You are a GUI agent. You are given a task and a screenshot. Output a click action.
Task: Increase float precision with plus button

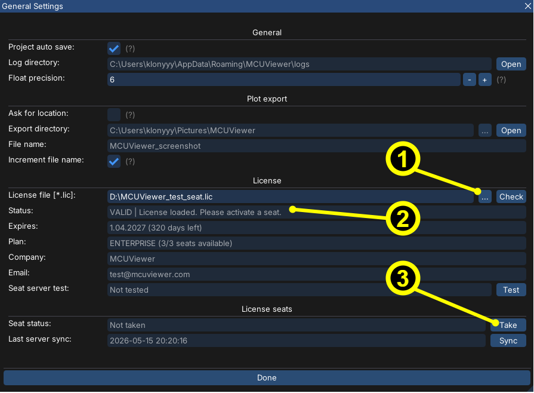point(484,80)
